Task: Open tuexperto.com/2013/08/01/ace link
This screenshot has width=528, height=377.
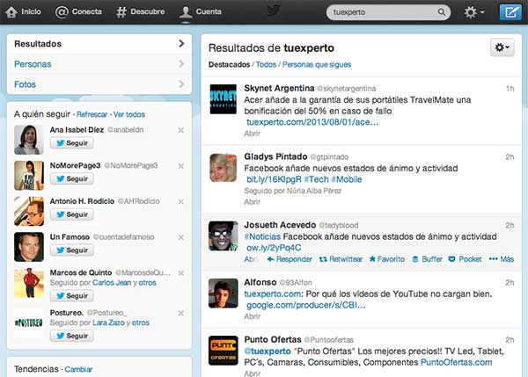Action: point(312,122)
